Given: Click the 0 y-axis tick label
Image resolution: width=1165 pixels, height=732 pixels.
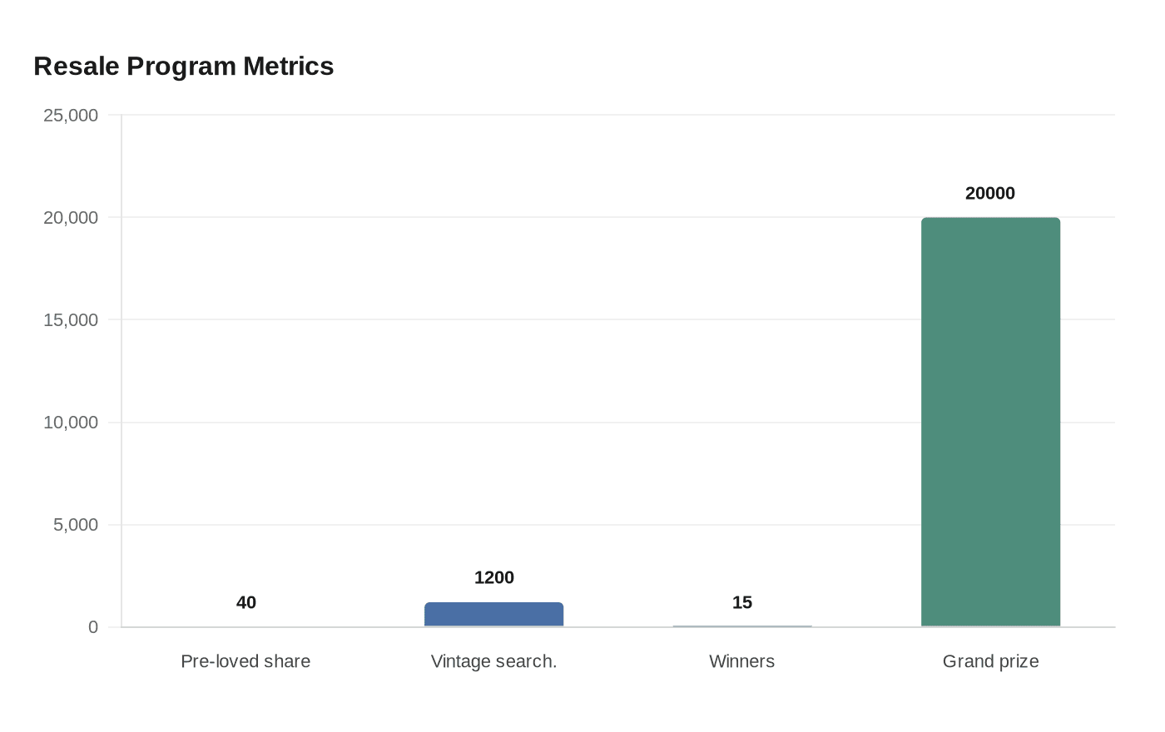Looking at the screenshot, I should pyautogui.click(x=93, y=627).
